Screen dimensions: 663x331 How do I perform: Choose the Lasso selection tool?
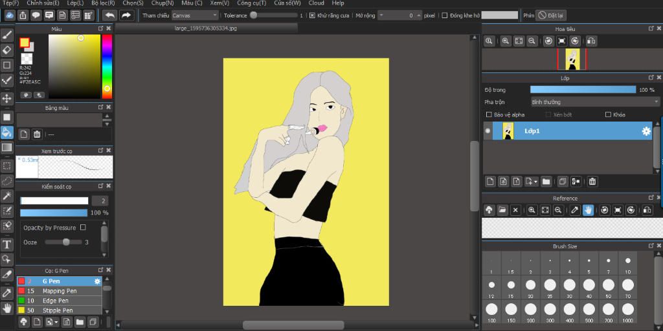(7, 181)
